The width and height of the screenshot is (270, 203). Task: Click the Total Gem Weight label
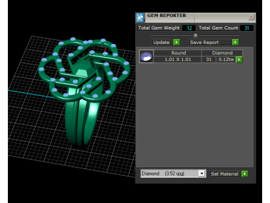(x=159, y=28)
